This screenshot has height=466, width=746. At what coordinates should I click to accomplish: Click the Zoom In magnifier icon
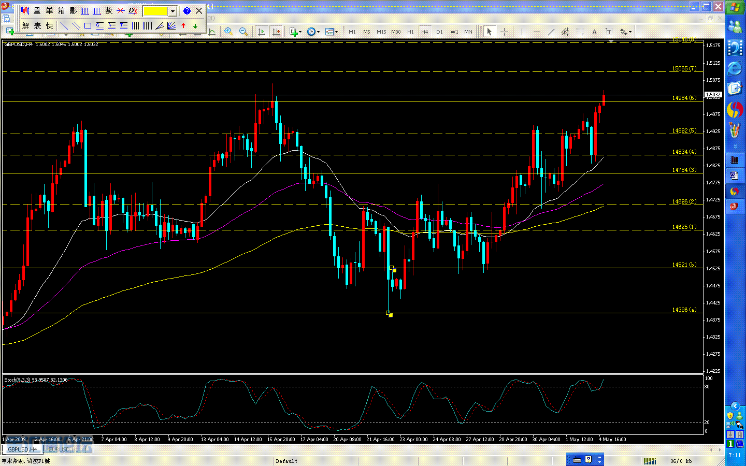coord(228,32)
